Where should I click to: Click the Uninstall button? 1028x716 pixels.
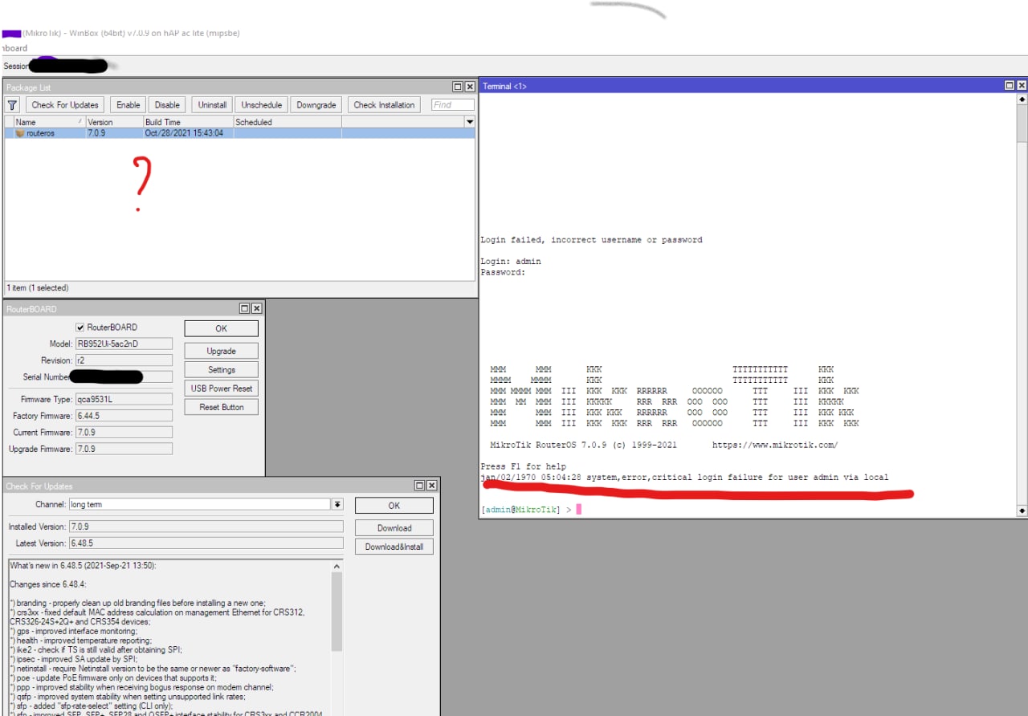coord(212,105)
